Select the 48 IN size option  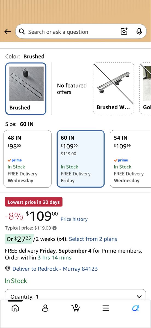coord(27,159)
